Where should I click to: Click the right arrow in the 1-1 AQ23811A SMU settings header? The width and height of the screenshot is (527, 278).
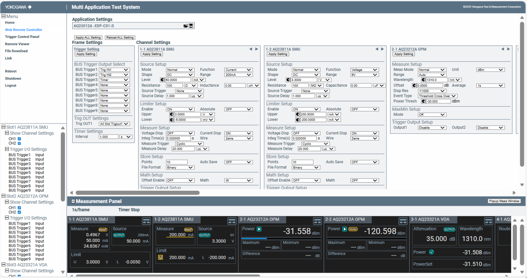(256, 49)
